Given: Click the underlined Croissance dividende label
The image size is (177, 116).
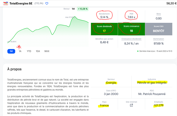Looking at the screenshot, I should [x=131, y=39].
